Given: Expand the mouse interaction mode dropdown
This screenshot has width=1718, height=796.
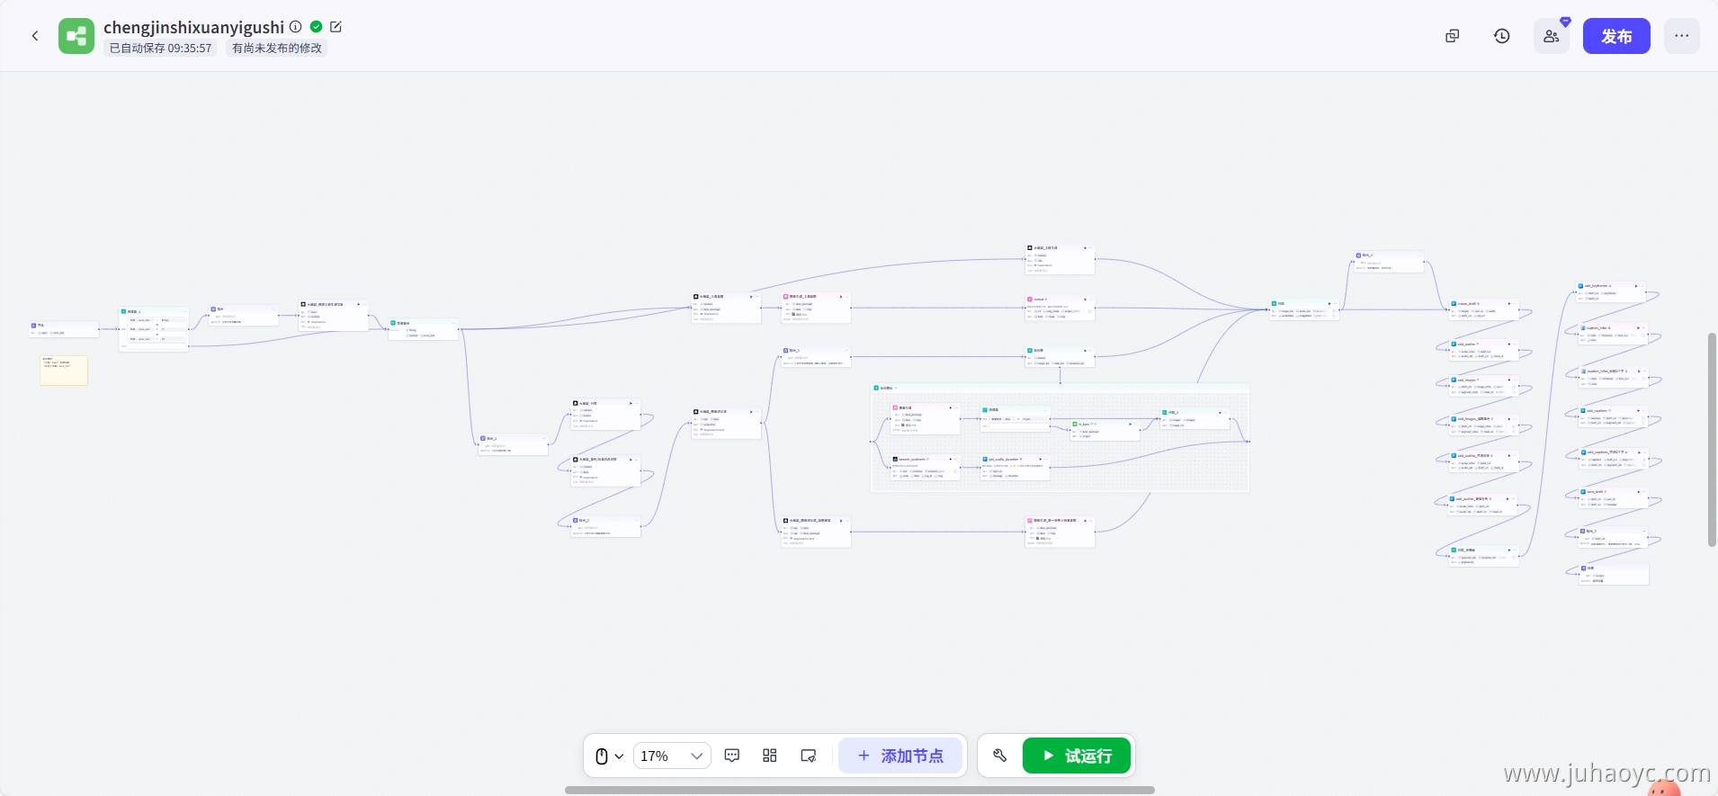Looking at the screenshot, I should point(609,756).
